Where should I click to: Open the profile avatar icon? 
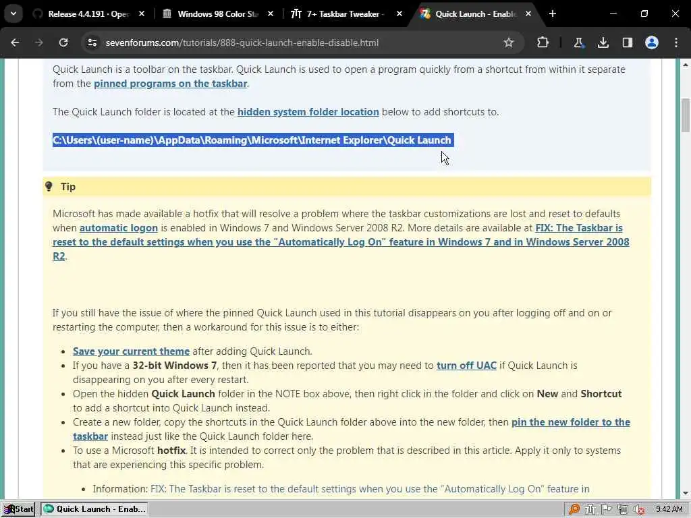tap(652, 42)
